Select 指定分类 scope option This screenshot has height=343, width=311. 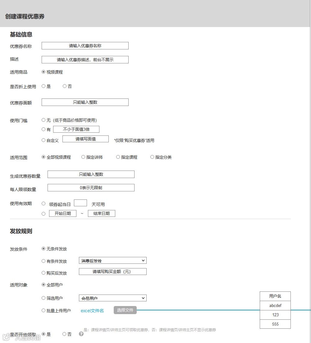click(x=152, y=157)
